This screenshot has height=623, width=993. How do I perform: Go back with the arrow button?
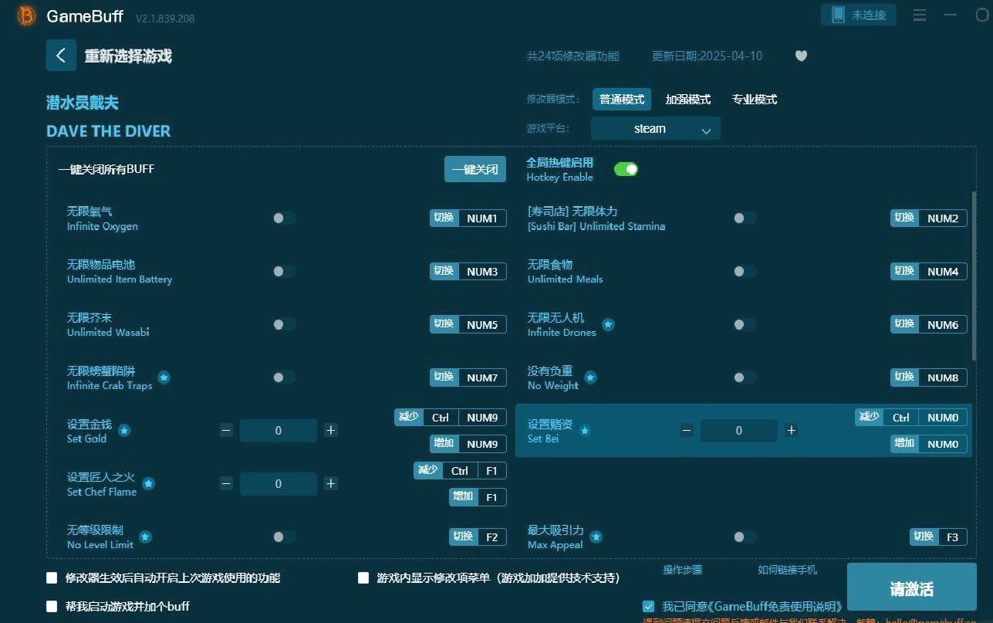click(61, 56)
